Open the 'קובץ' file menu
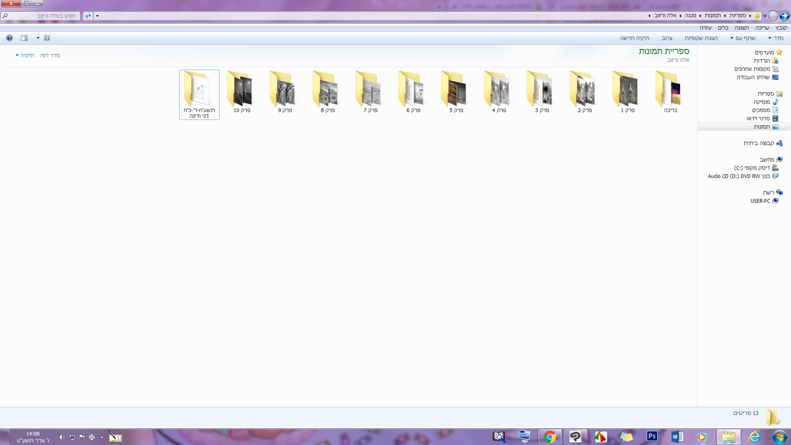 (781, 28)
